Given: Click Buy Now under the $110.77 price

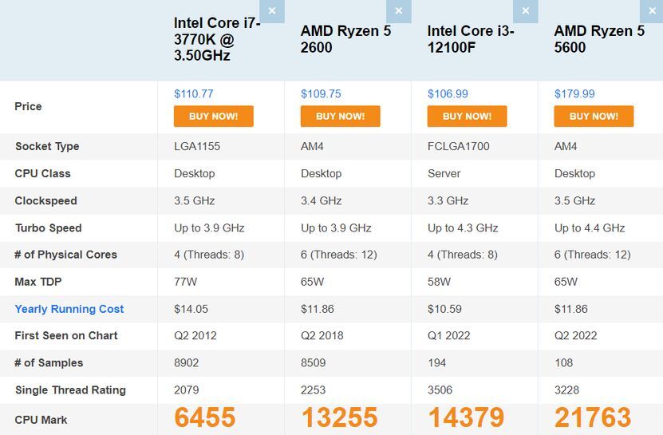Looking at the screenshot, I should [x=213, y=116].
